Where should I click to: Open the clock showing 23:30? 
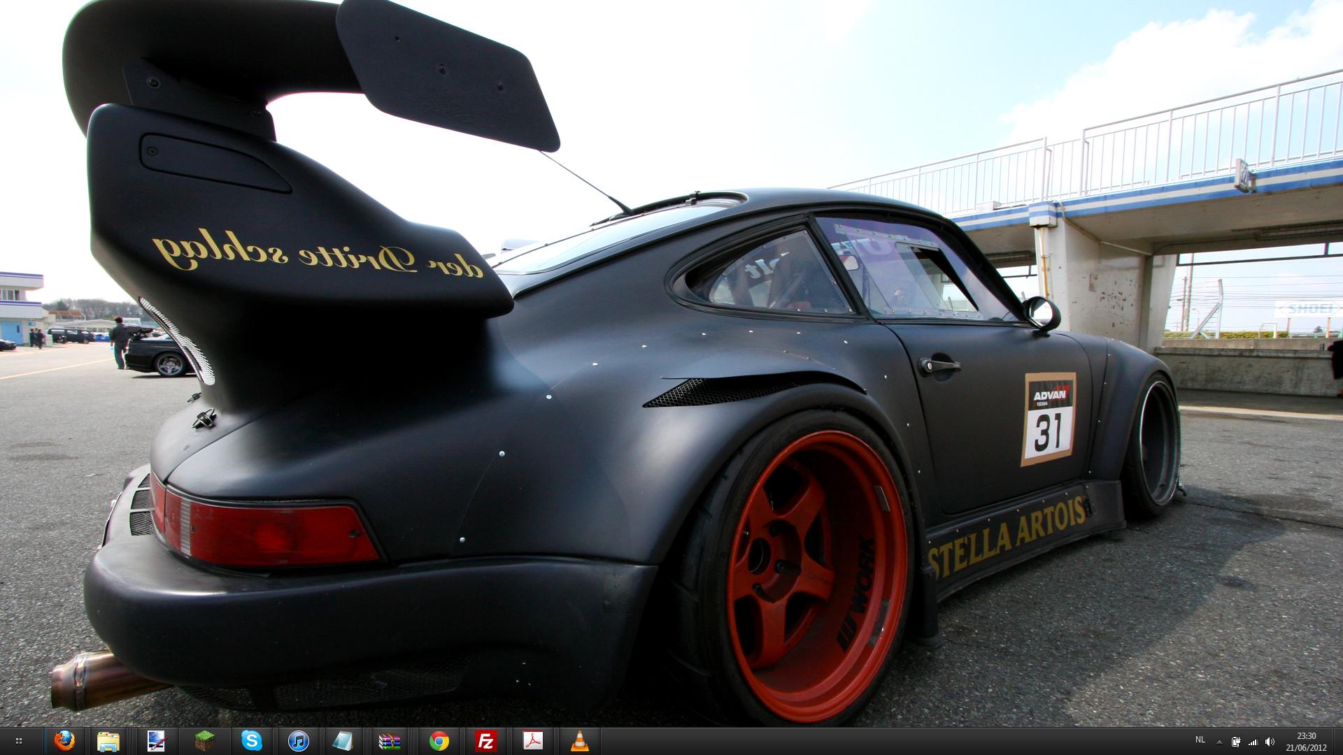(x=1306, y=741)
